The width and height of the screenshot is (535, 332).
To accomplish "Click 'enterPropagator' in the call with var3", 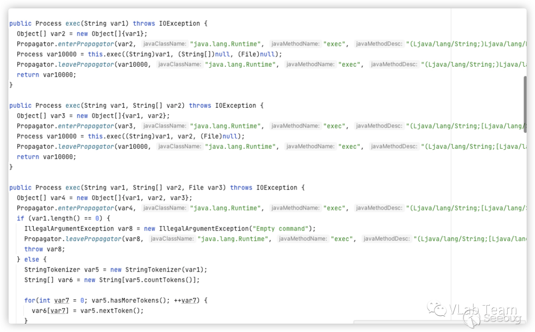I will [86, 126].
